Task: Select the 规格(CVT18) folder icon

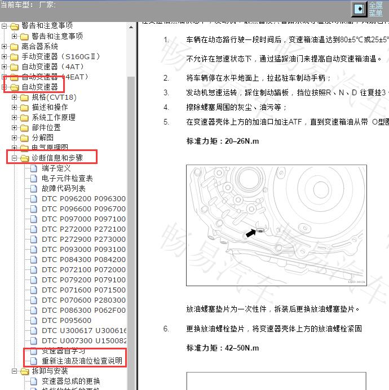Action: tap(24, 97)
